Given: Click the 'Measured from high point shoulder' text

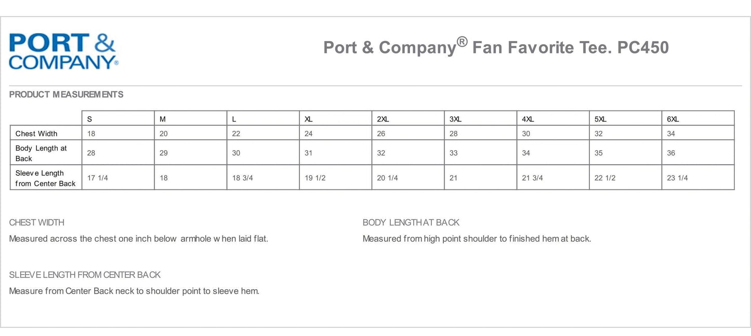Looking at the screenshot, I should coord(477,239).
